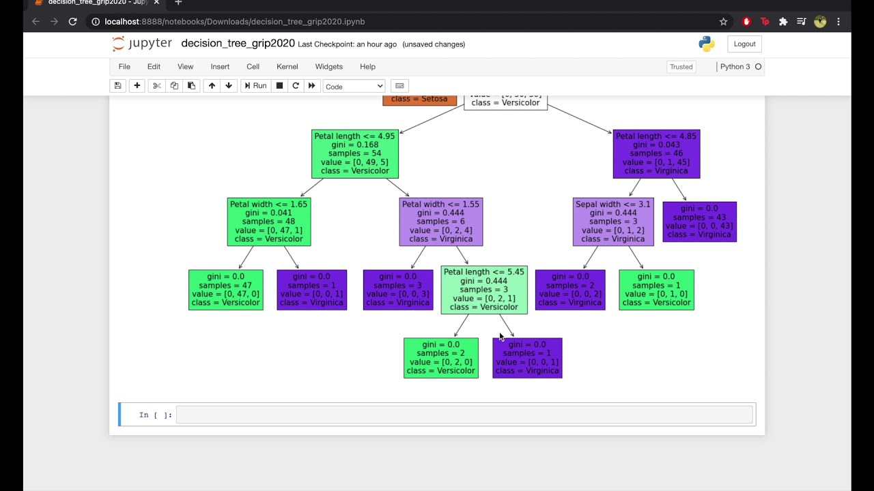Viewport: 874px width, 491px height.
Task: Bookmark this page with star icon
Action: click(724, 22)
